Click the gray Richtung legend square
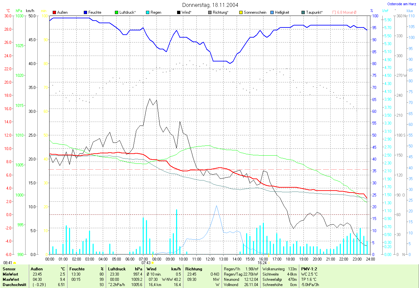419x288 pixels. click(210, 12)
